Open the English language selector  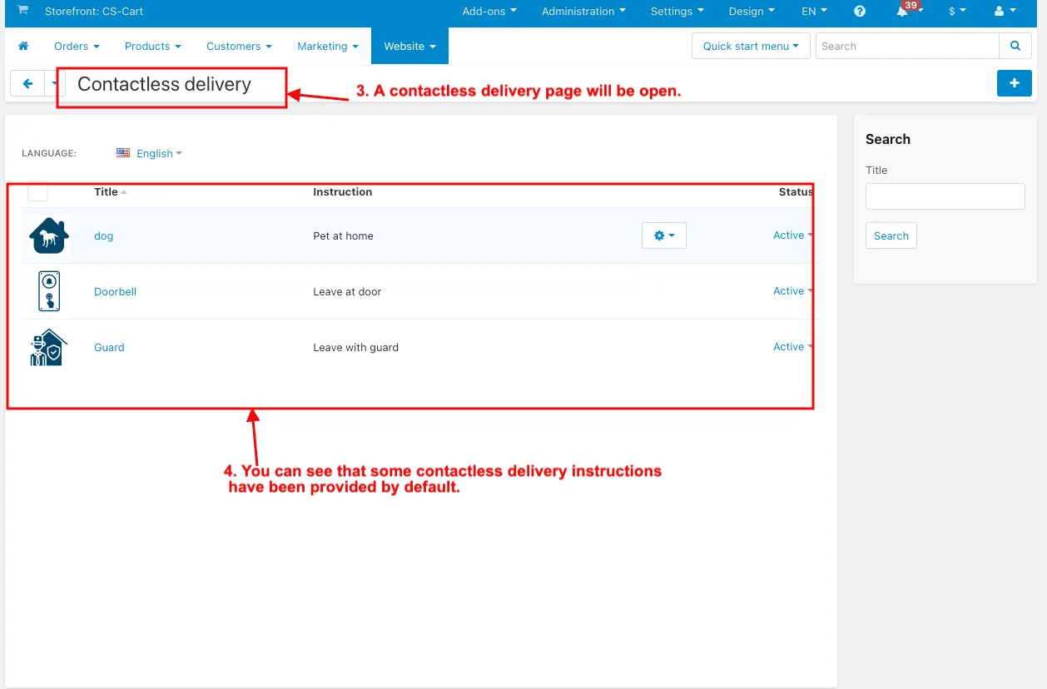tap(158, 153)
